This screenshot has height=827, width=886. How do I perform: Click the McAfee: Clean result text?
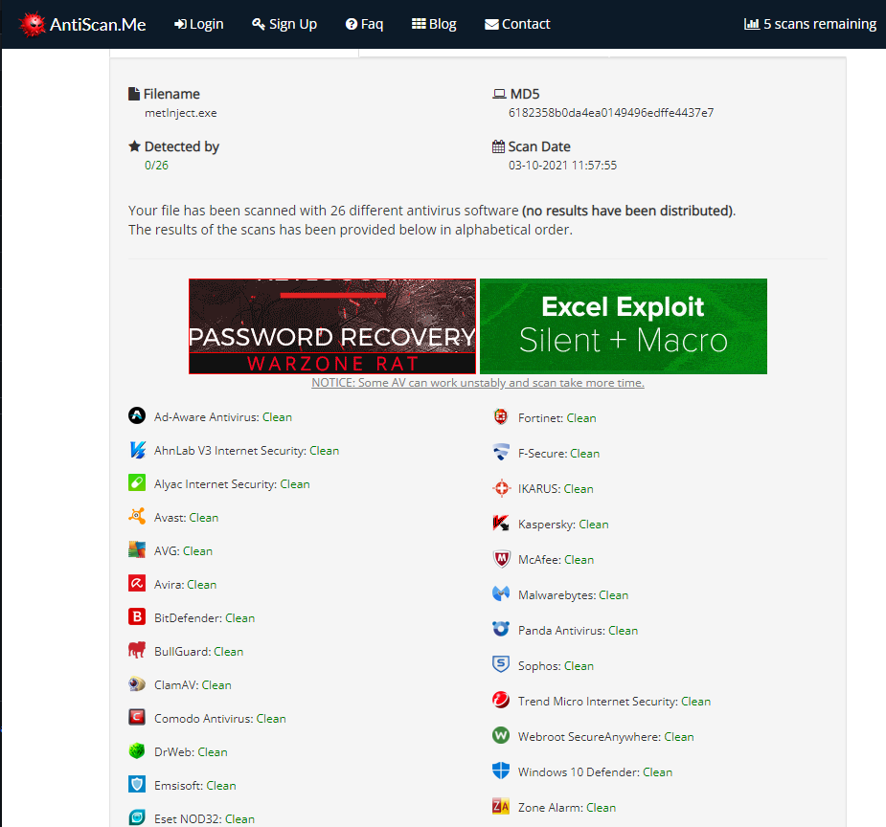556,560
